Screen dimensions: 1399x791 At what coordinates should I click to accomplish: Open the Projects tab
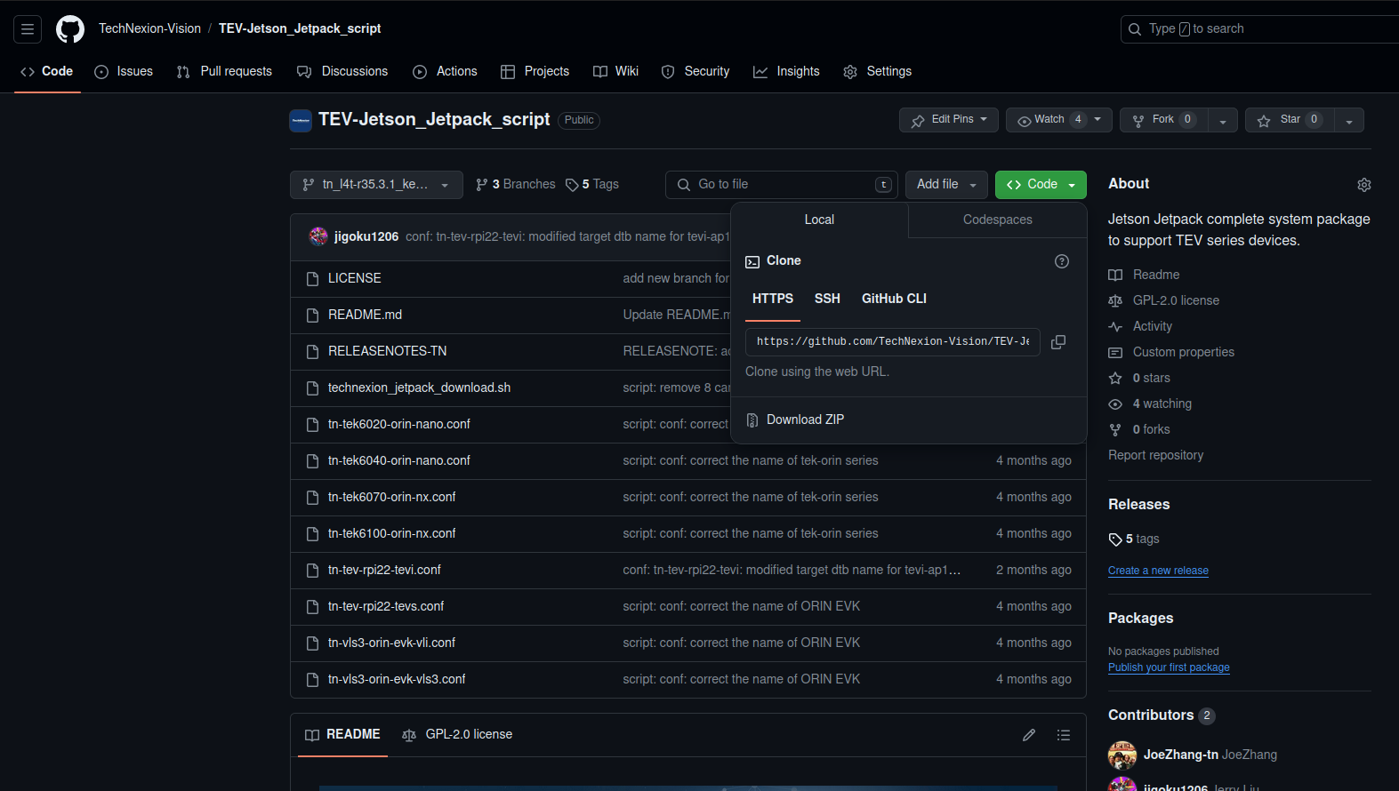(x=535, y=72)
